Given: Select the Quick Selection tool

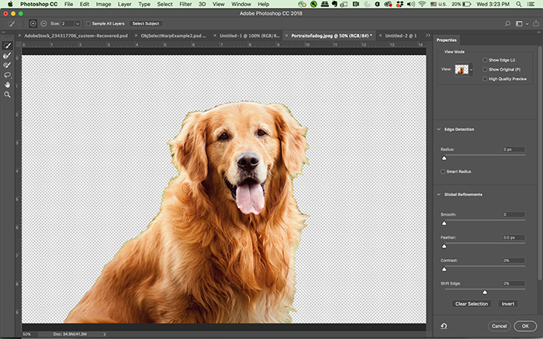Looking at the screenshot, I should click(8, 47).
